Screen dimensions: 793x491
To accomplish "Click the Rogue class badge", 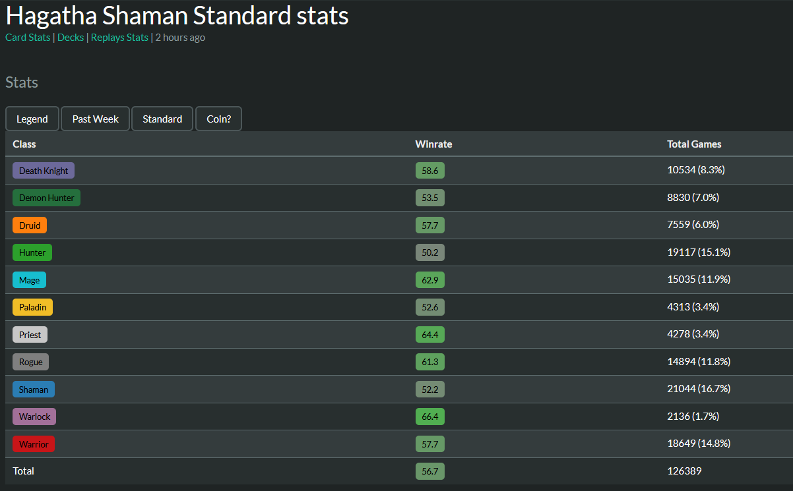I will (31, 362).
